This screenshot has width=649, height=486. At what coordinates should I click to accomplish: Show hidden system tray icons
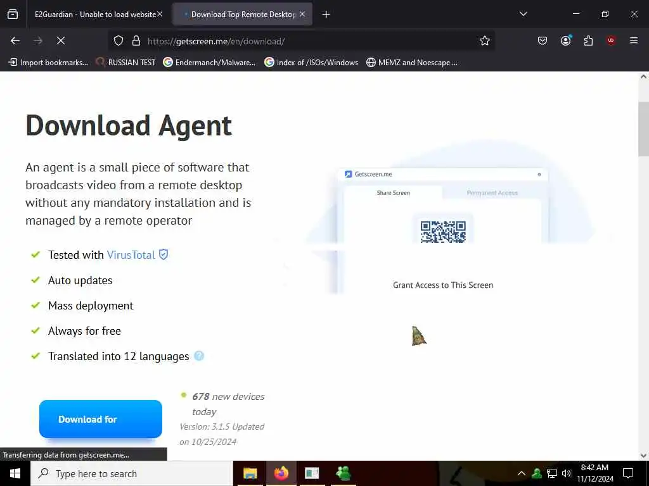point(522,473)
